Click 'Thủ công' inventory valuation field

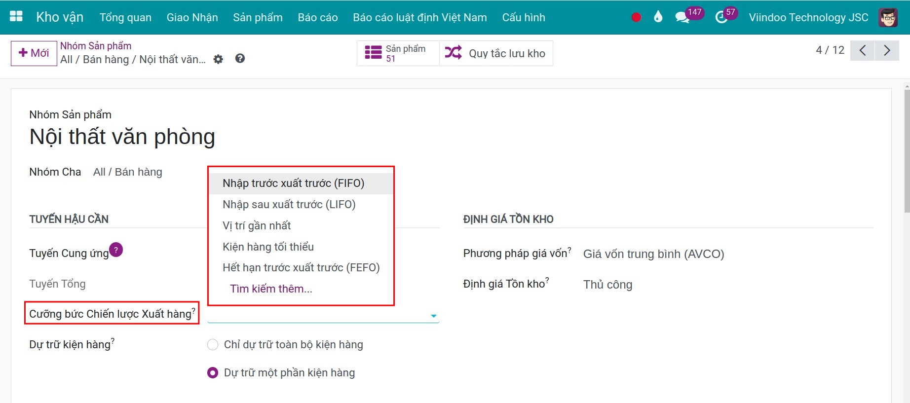pyautogui.click(x=608, y=285)
